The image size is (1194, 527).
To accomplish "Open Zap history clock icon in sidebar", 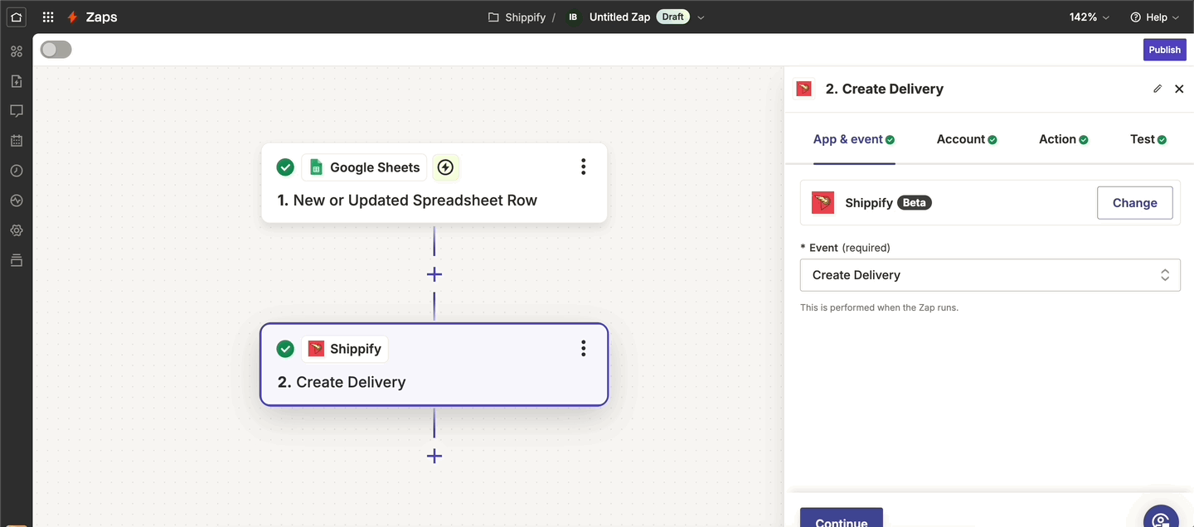I will (17, 171).
